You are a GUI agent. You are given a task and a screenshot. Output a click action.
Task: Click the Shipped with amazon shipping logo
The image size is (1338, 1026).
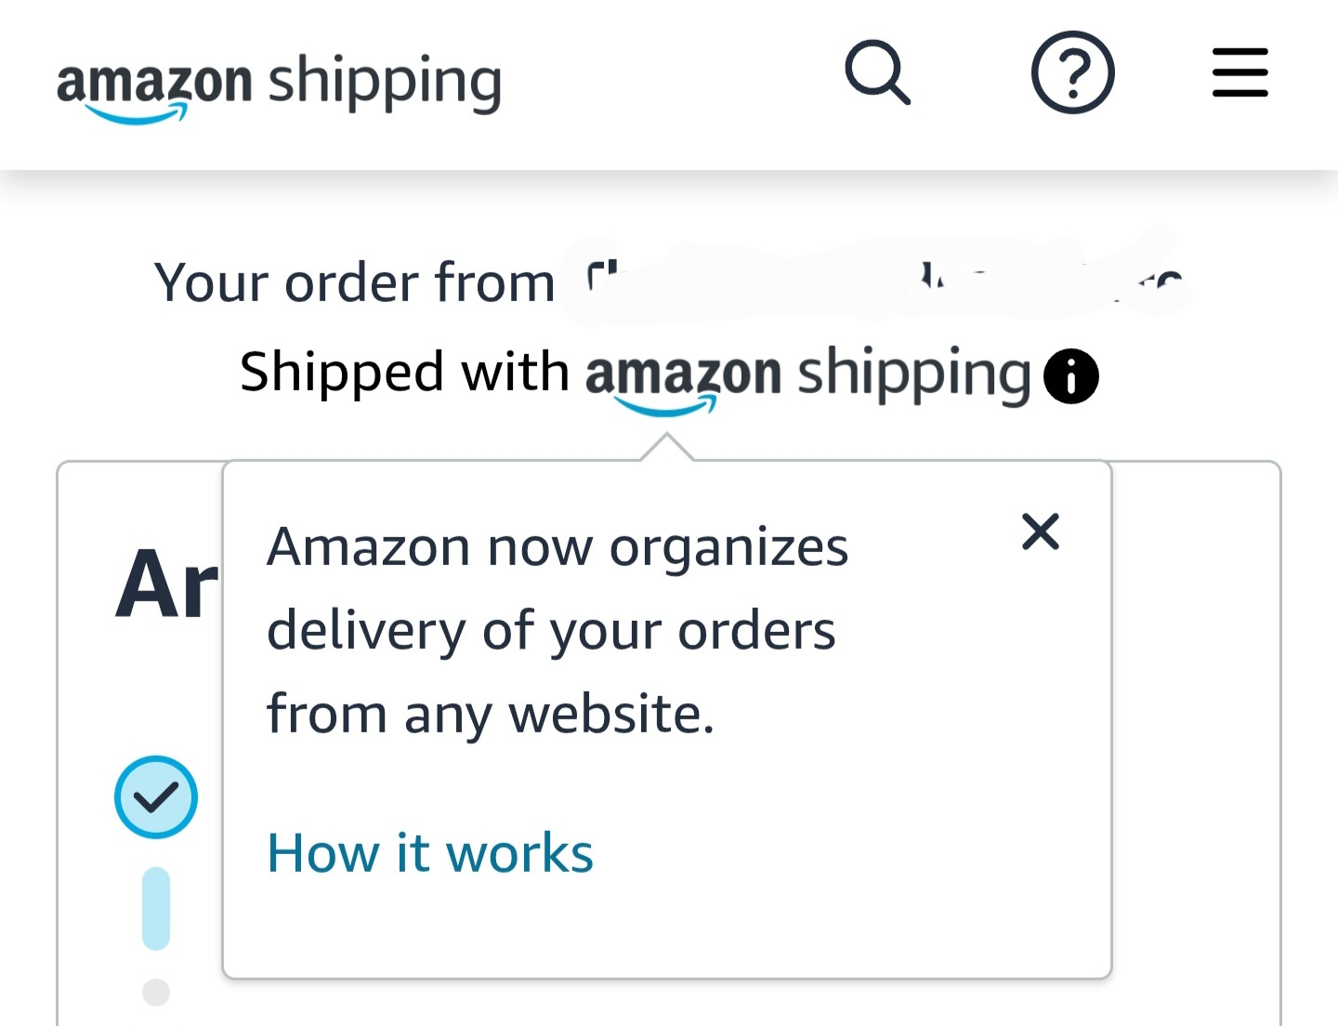[807, 378]
